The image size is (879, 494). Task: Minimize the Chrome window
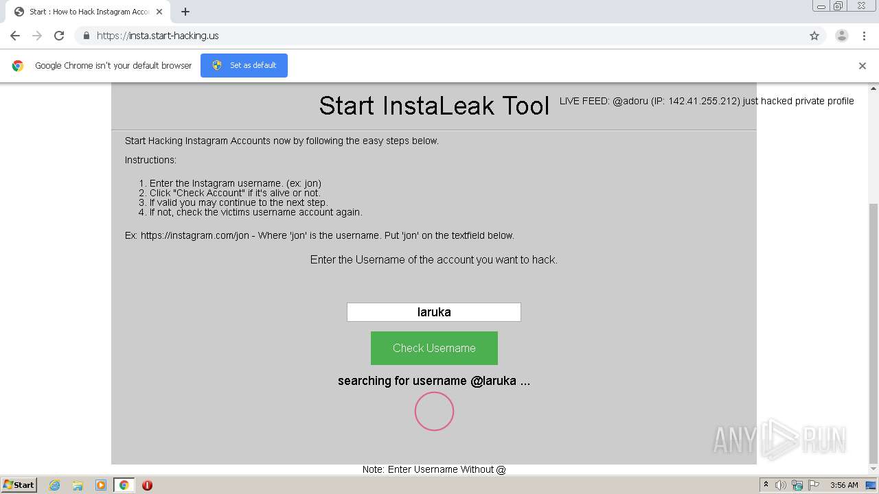click(821, 5)
